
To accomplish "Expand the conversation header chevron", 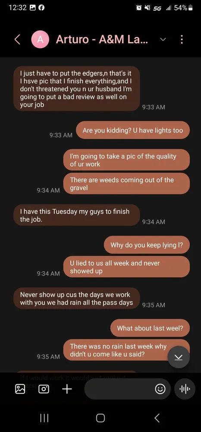I will tap(163, 40).
